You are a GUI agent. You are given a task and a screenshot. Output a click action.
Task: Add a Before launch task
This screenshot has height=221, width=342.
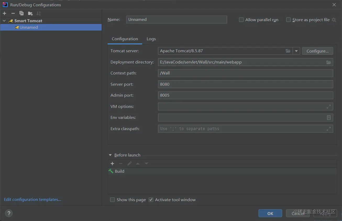coord(112,164)
